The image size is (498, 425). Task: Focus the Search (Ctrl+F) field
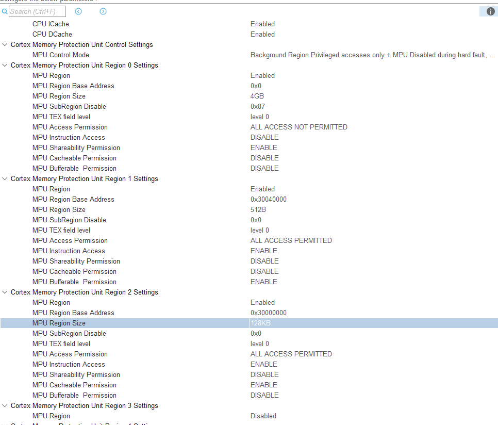(x=37, y=11)
